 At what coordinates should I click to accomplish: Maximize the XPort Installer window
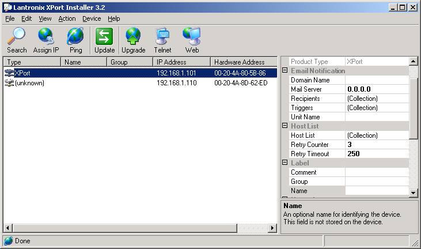[x=403, y=7]
